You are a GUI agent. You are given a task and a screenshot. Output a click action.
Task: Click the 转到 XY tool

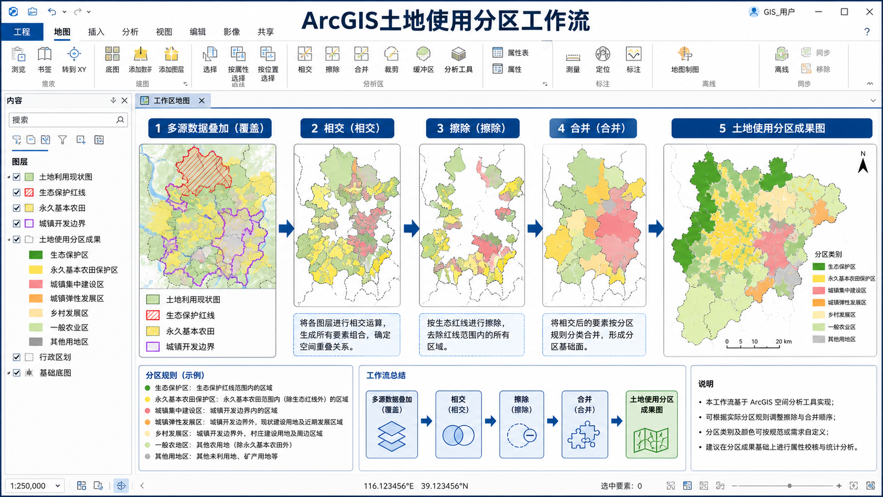(74, 59)
